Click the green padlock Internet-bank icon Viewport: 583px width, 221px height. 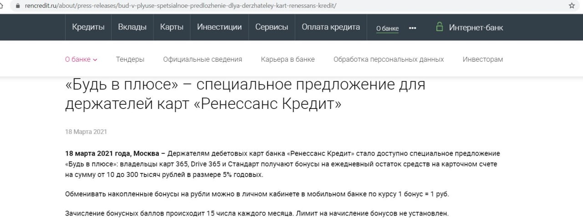pos(440,27)
